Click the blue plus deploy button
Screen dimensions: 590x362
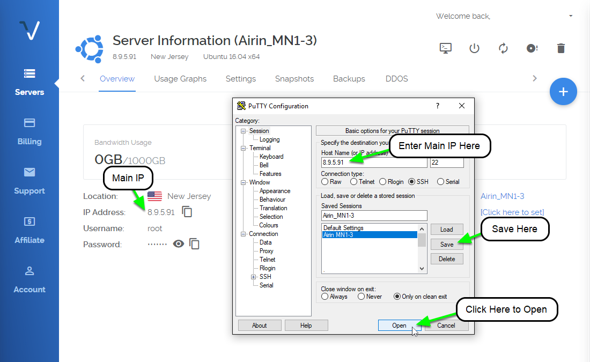pyautogui.click(x=563, y=92)
